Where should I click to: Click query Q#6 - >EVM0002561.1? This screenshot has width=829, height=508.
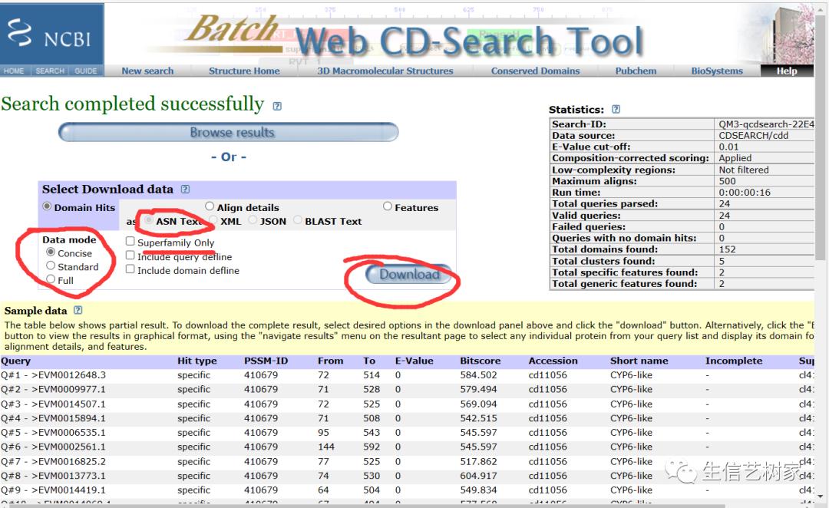(54, 447)
